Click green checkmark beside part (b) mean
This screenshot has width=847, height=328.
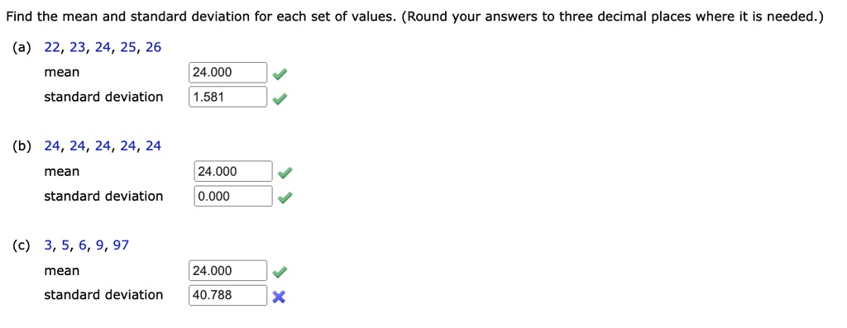pyautogui.click(x=285, y=174)
